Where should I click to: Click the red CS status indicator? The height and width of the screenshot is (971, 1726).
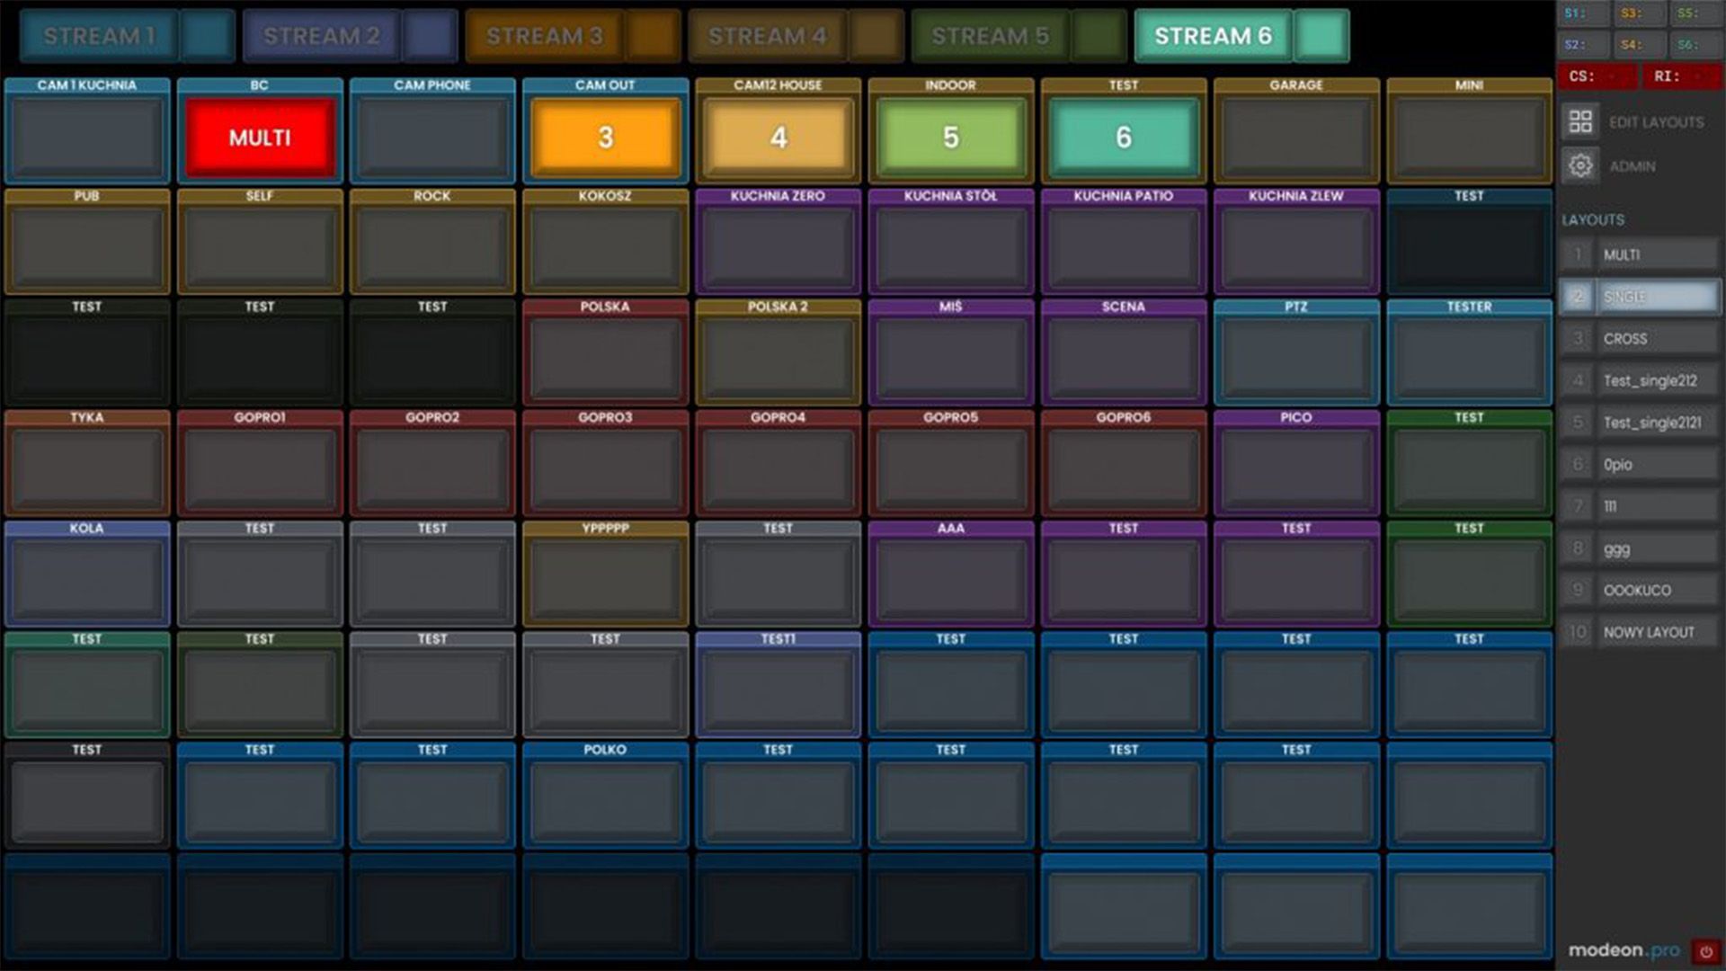(1597, 76)
